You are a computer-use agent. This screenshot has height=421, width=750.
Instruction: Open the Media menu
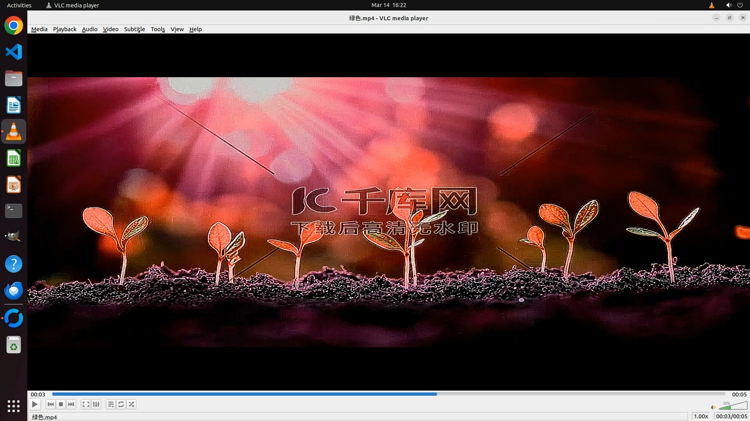(39, 29)
